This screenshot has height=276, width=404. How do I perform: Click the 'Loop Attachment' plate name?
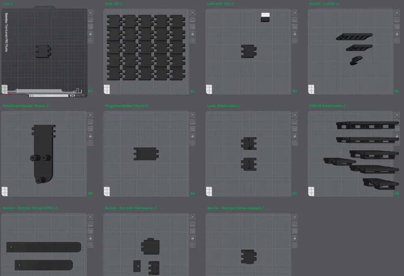point(222,106)
